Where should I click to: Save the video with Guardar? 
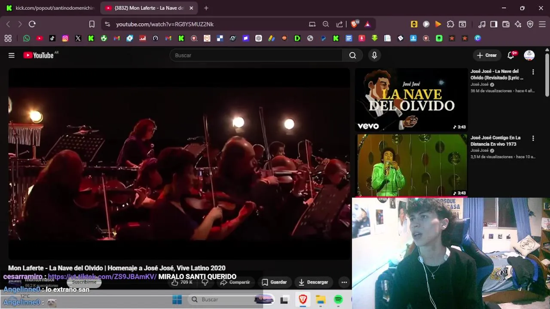pos(274,282)
